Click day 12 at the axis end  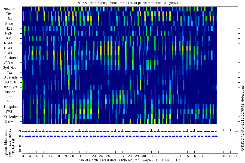(x=237, y=156)
